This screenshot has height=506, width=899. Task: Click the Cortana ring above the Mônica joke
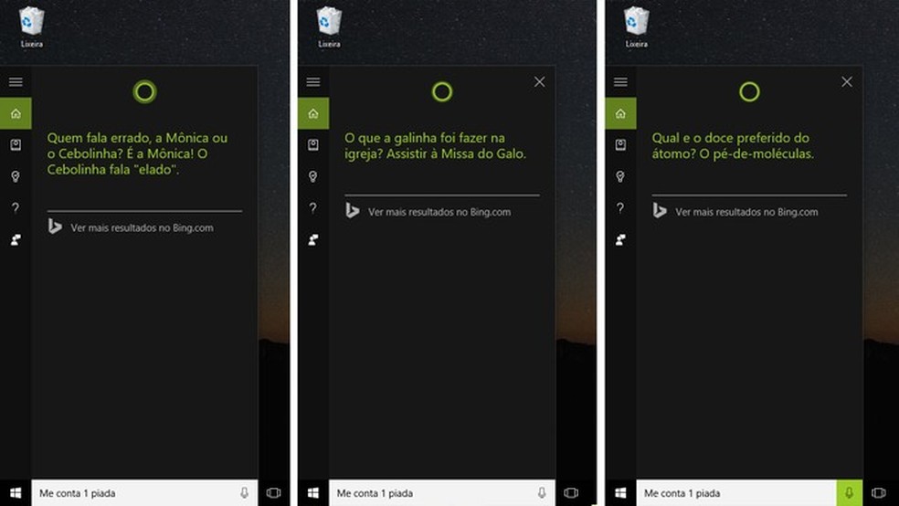144,91
